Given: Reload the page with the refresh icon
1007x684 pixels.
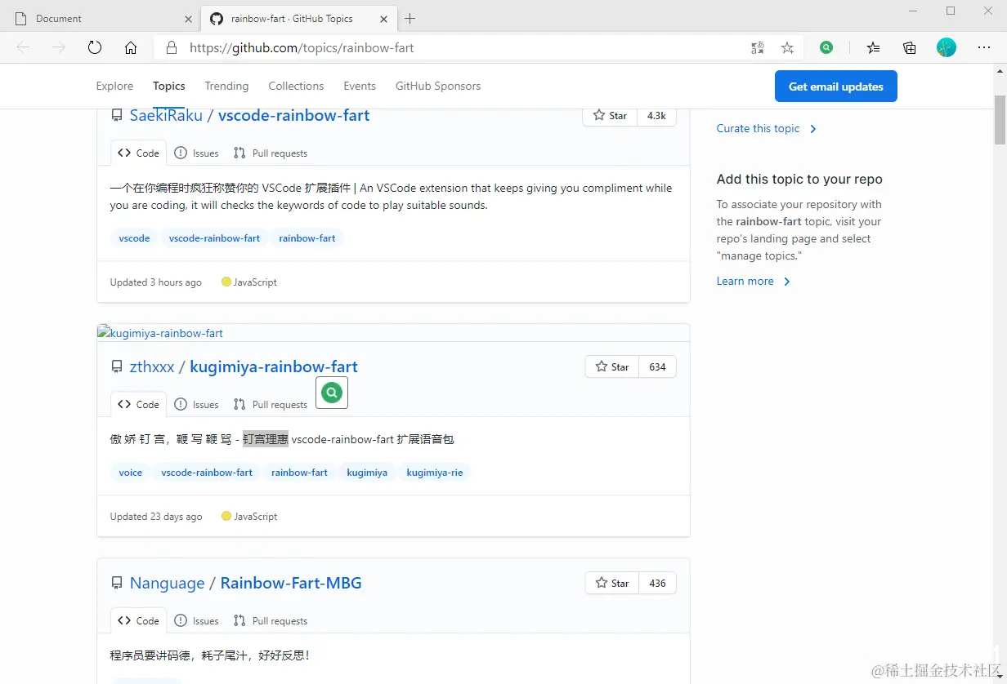Looking at the screenshot, I should 95,47.
